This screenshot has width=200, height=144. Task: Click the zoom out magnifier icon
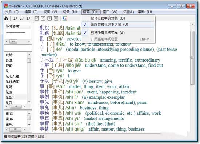tap(28, 18)
